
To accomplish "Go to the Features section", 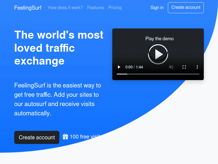I will pyautogui.click(x=95, y=8).
